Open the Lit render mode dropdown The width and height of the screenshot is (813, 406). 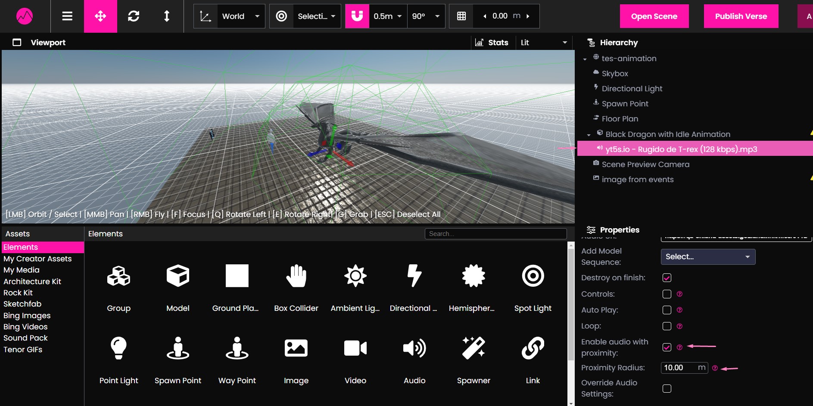click(544, 43)
